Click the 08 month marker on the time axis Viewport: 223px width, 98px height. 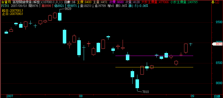[81, 96]
